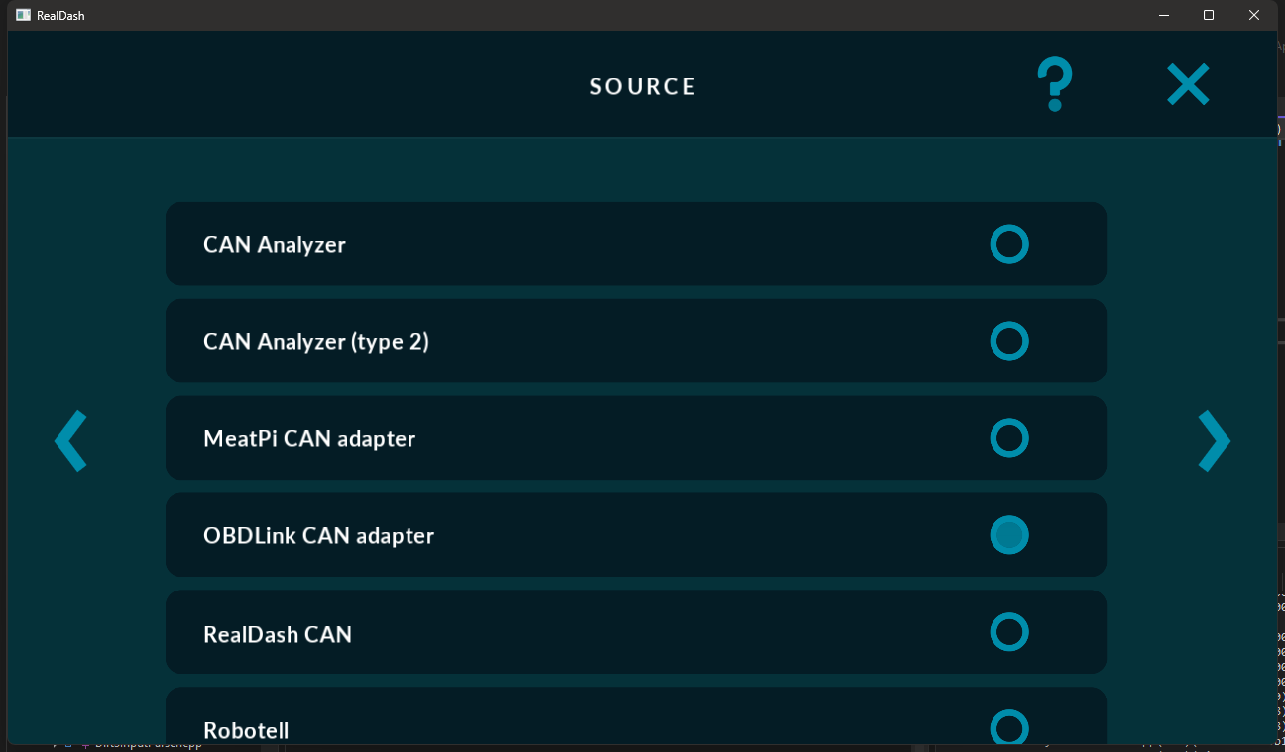This screenshot has width=1285, height=752.
Task: Select the MeatPi CAN adapter radio button
Action: tap(1008, 438)
